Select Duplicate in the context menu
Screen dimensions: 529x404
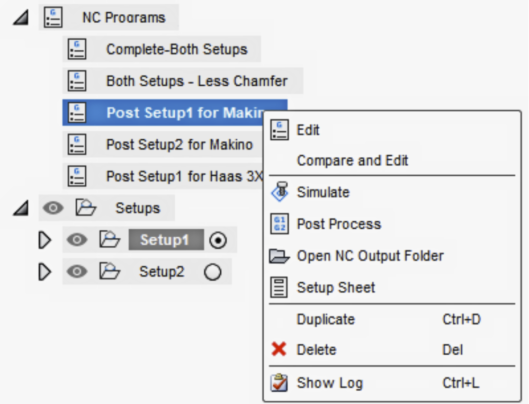[x=325, y=319]
